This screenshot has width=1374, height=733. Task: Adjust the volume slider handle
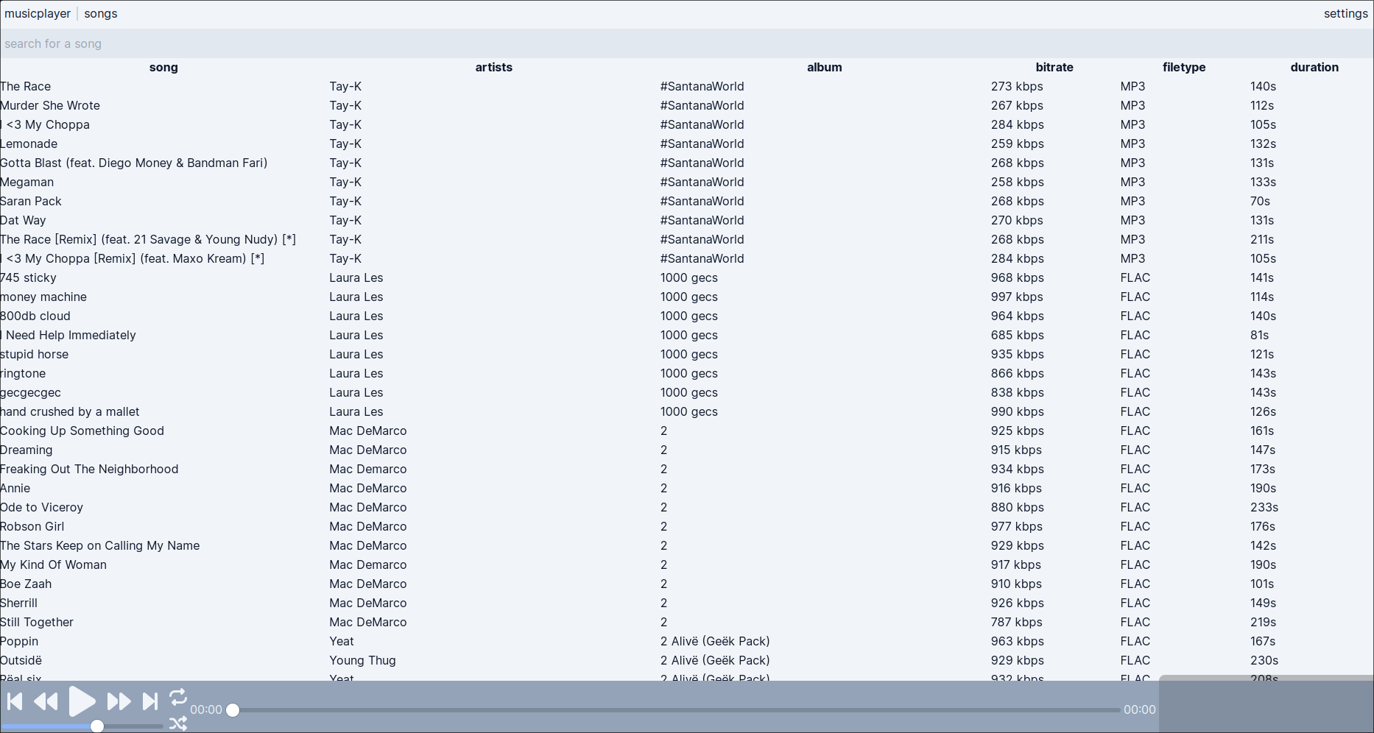tap(97, 726)
